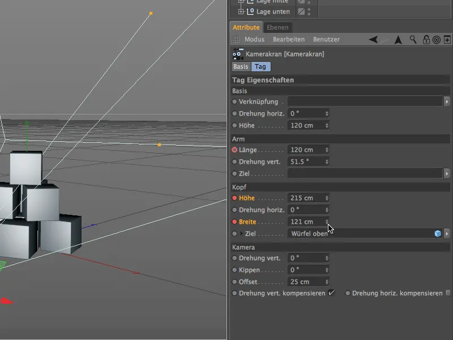This screenshot has height=340, width=453.
Task: Open Kopf Ziel Würfel oben arrow menu
Action: click(447, 233)
